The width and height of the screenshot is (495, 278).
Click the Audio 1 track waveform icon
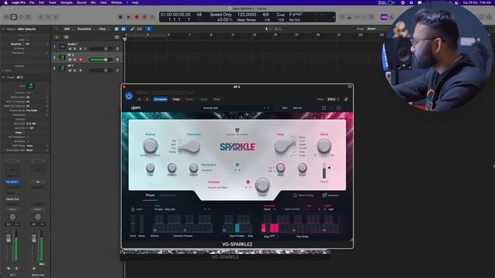click(63, 46)
